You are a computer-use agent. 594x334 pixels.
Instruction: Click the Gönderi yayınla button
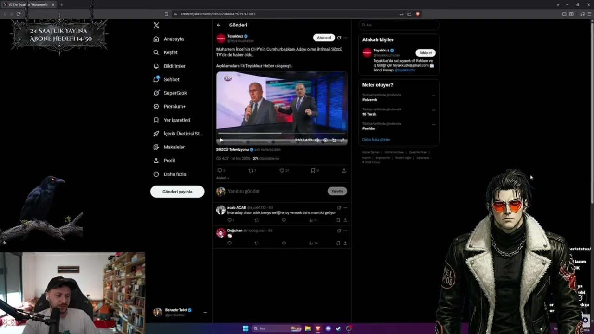click(177, 192)
